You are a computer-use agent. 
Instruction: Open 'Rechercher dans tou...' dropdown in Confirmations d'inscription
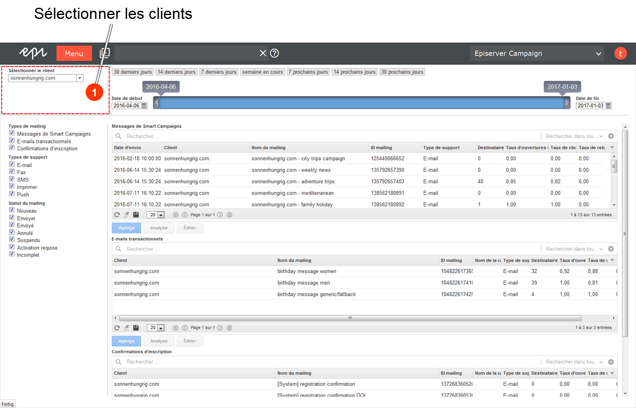pos(574,362)
